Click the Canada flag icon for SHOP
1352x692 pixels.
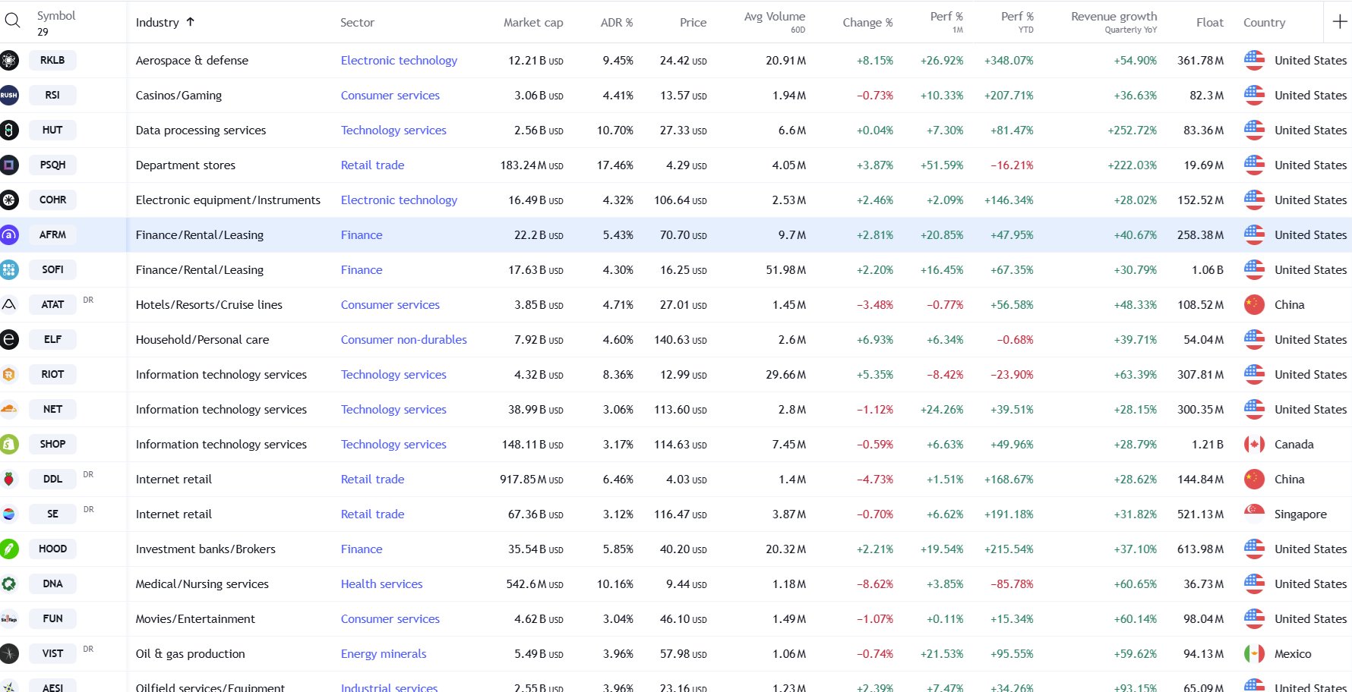pyautogui.click(x=1254, y=444)
